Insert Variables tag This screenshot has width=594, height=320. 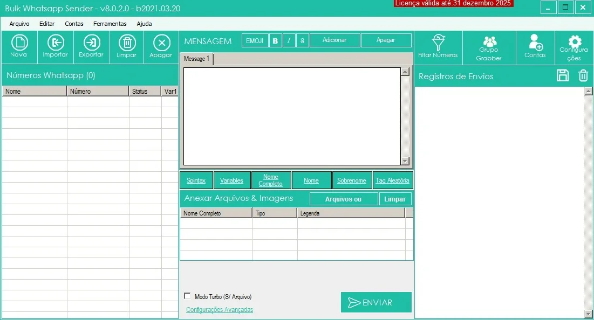[x=231, y=180]
